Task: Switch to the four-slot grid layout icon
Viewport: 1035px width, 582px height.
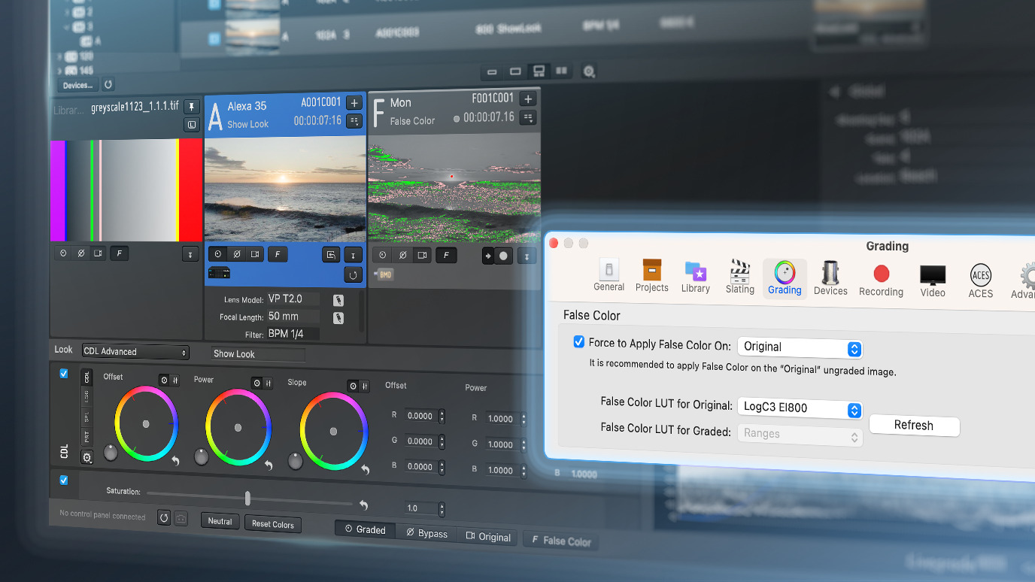Action: [561, 71]
